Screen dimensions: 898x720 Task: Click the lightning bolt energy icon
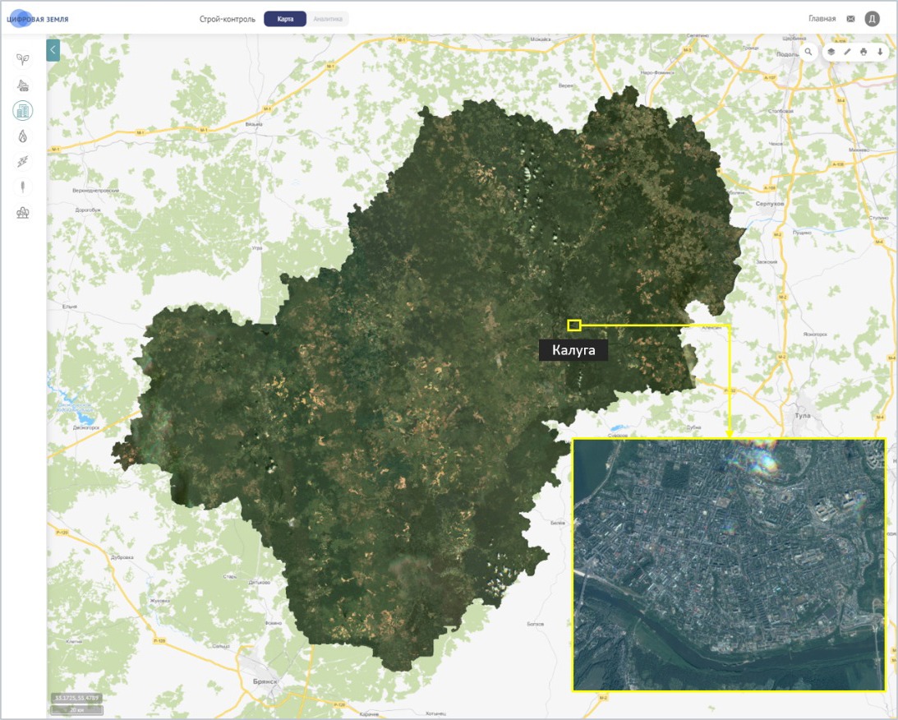[x=23, y=161]
